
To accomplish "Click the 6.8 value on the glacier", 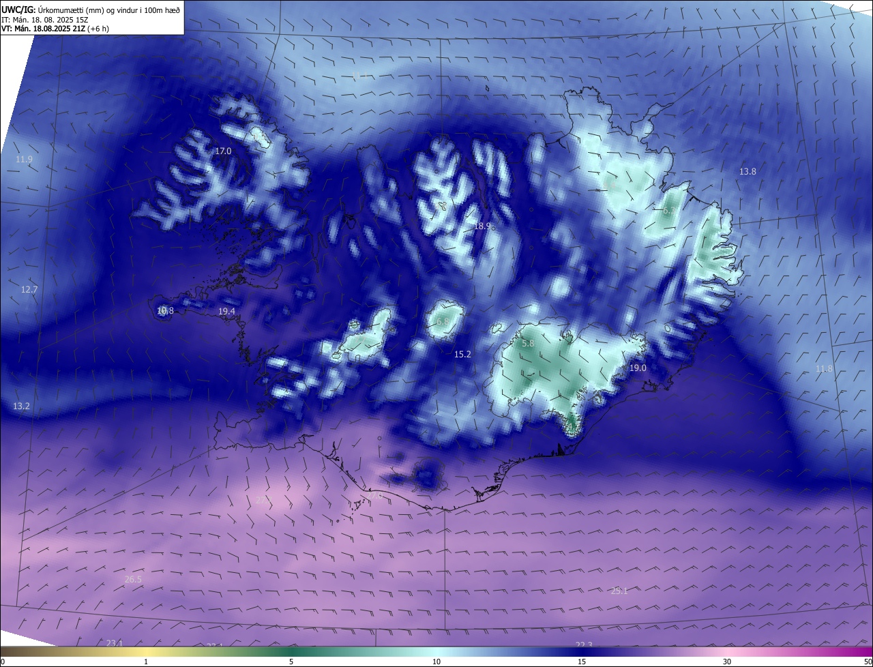I will (x=443, y=321).
